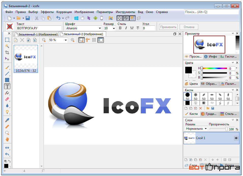Toggle the side image list panel button

(101, 40)
